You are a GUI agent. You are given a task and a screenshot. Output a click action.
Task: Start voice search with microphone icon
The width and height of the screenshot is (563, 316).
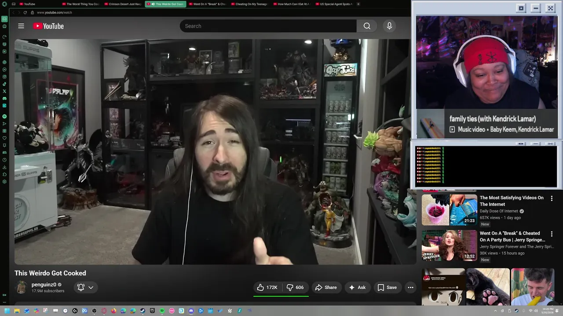pyautogui.click(x=389, y=26)
